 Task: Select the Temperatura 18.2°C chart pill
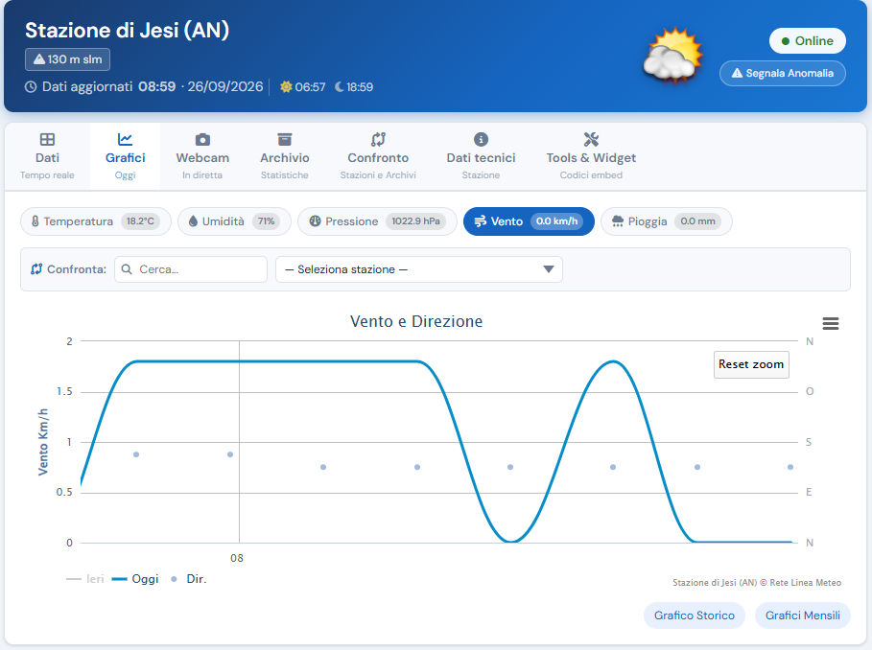[96, 221]
